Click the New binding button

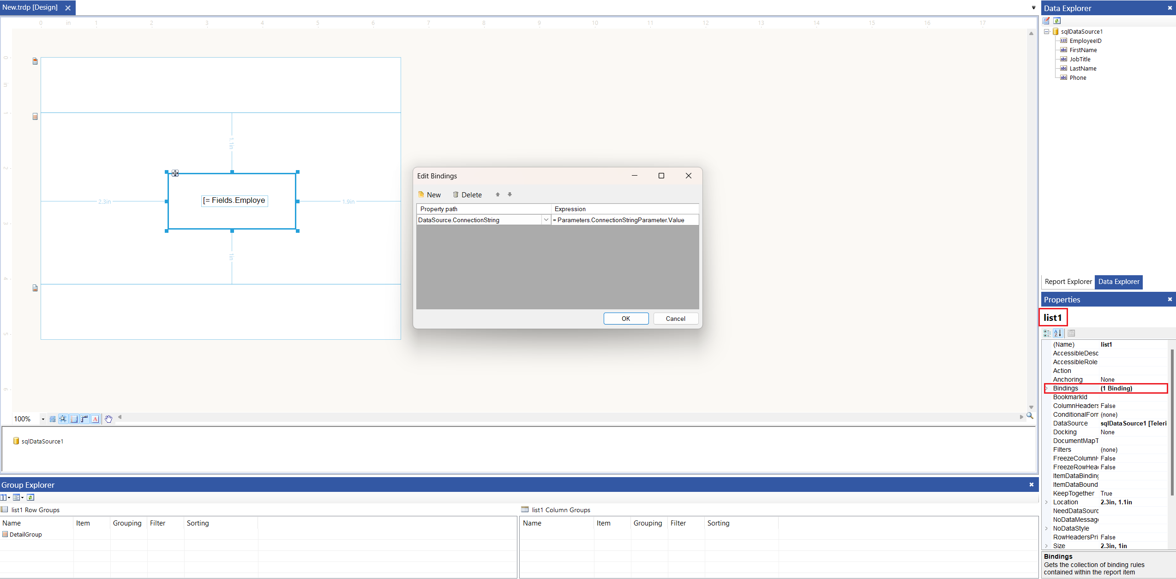pos(429,195)
